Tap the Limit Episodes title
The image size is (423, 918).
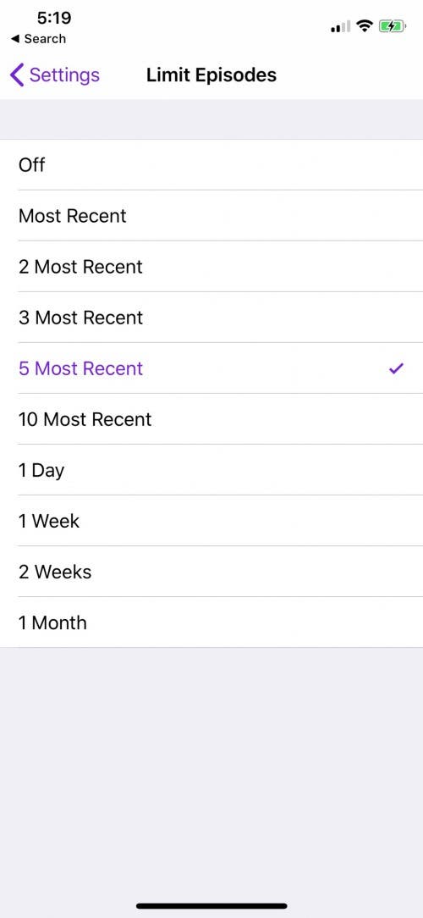tap(211, 75)
